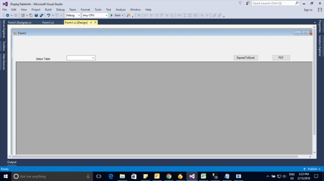This screenshot has width=324, height=181.
Task: Open Google Chrome from the taskbar
Action: [x=169, y=176]
